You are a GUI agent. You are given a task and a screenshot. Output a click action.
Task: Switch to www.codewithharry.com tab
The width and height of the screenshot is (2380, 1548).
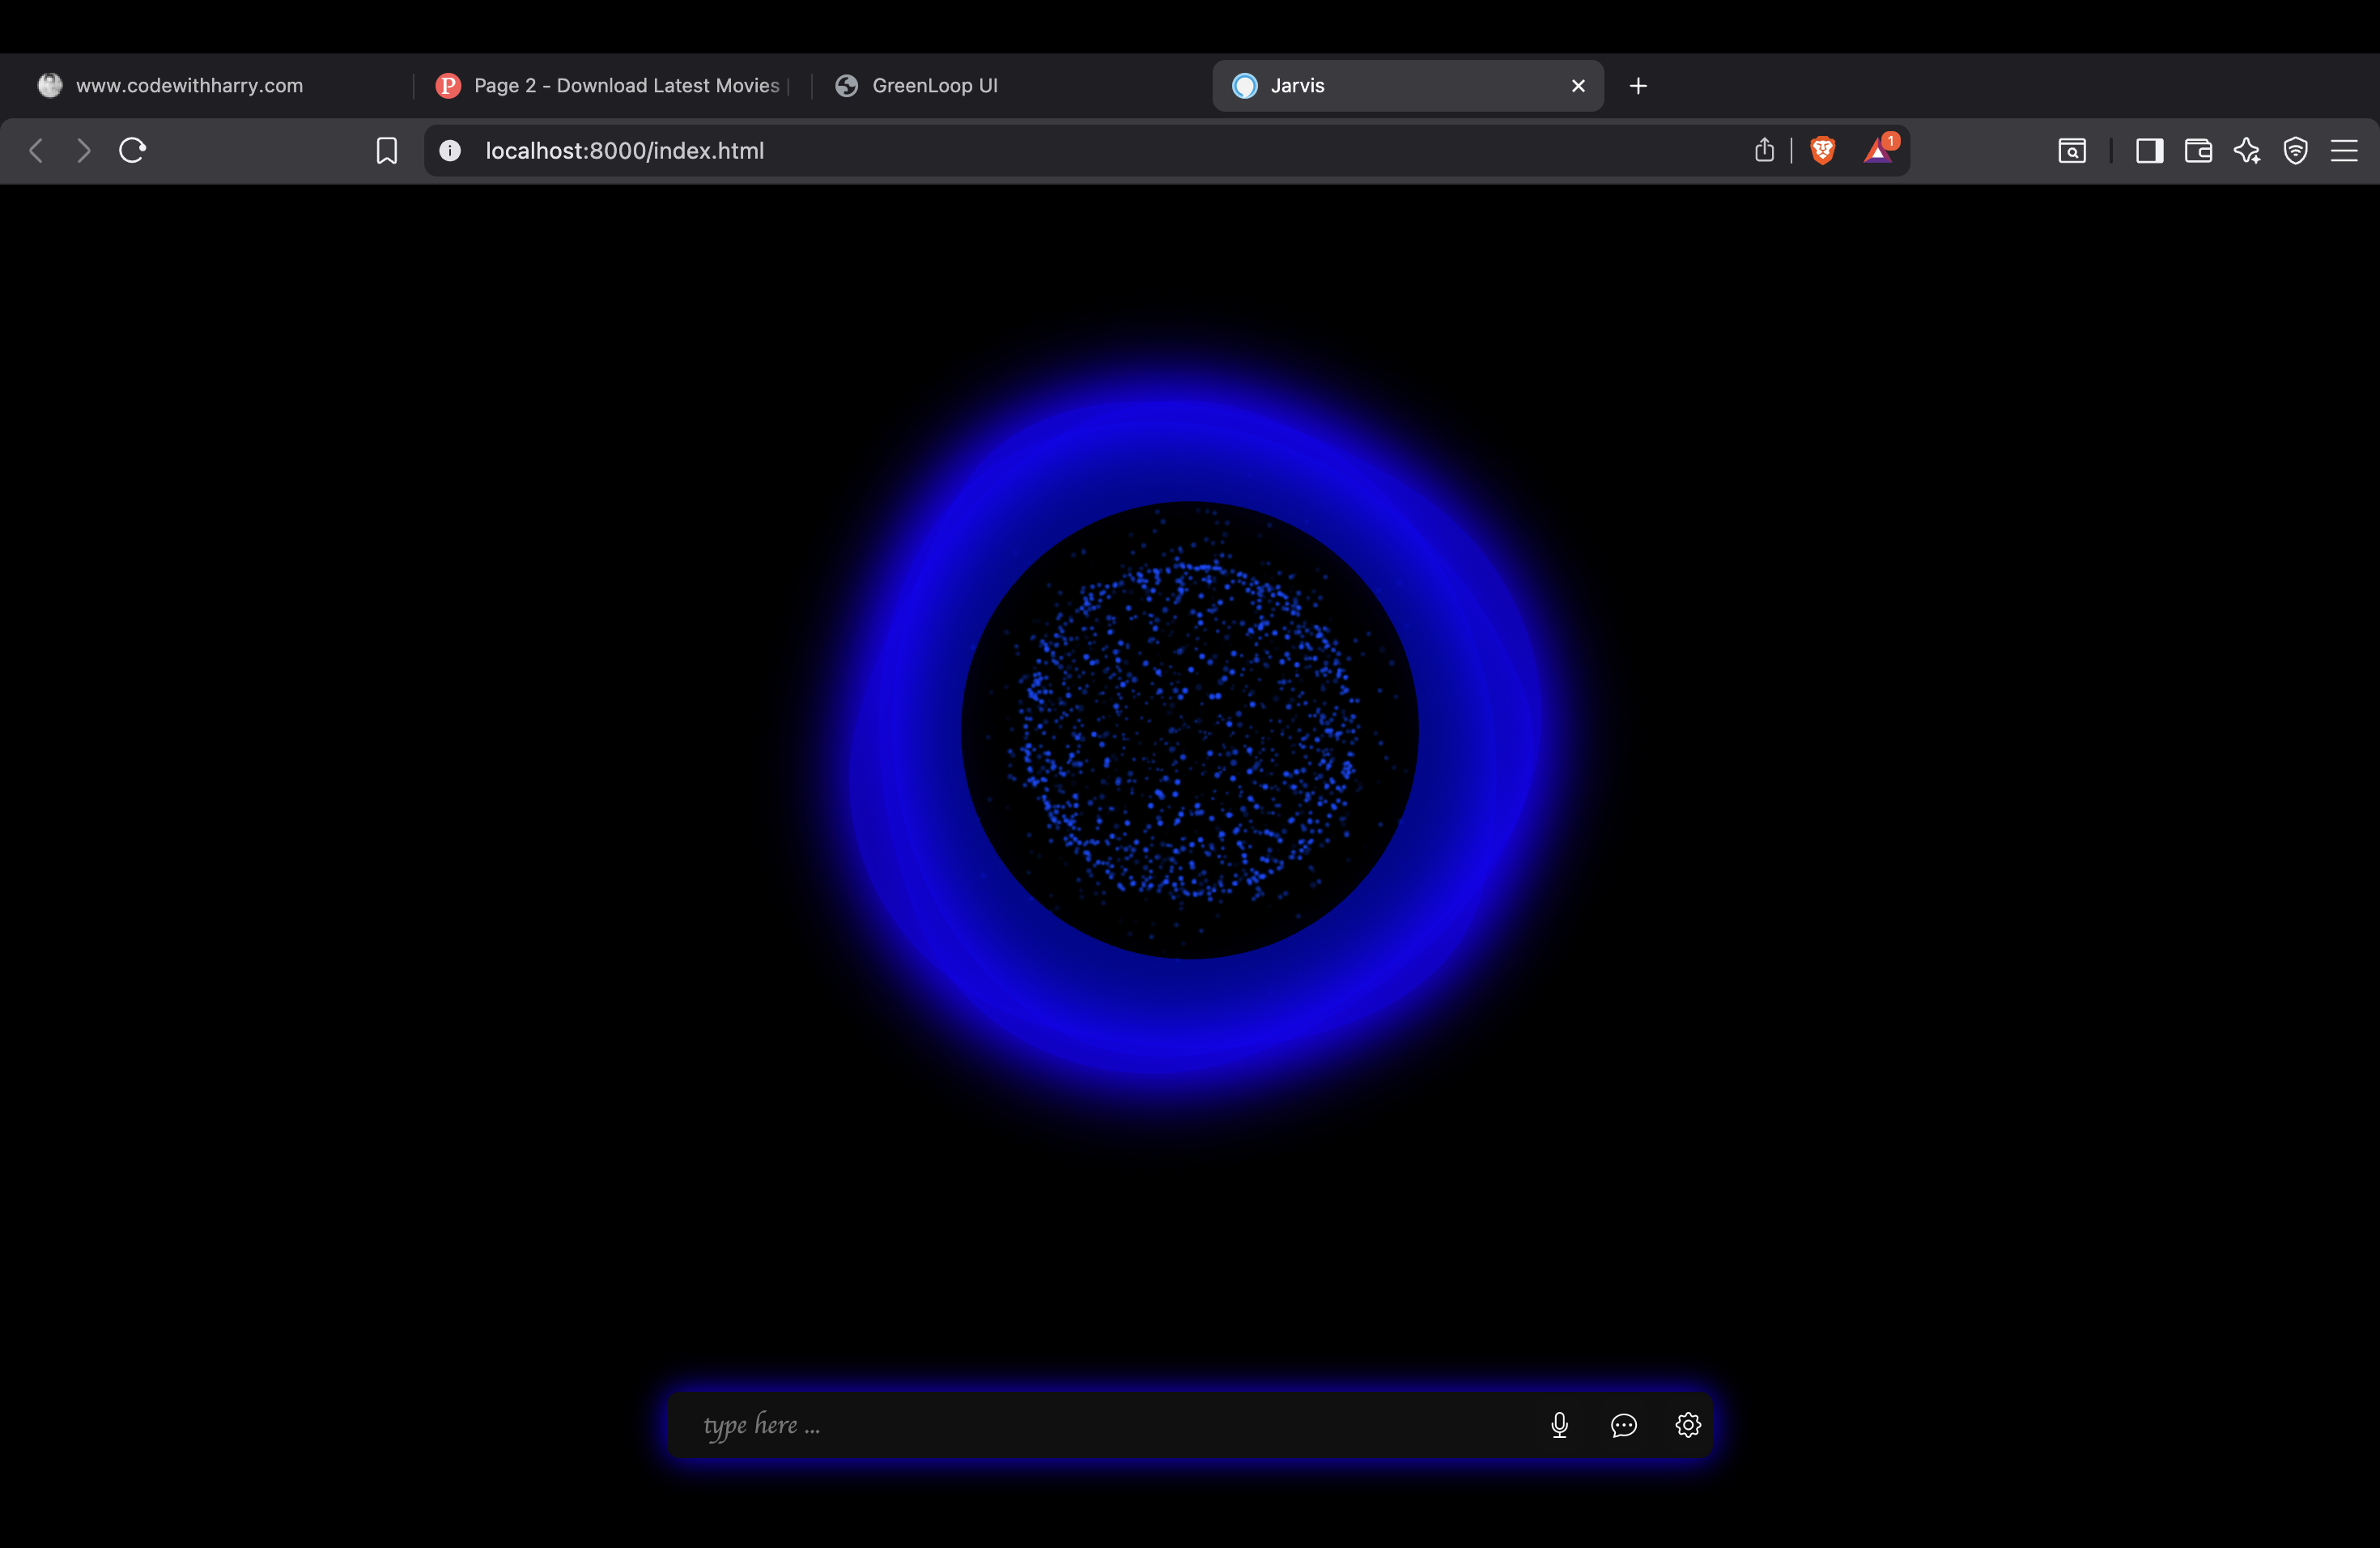(x=190, y=86)
